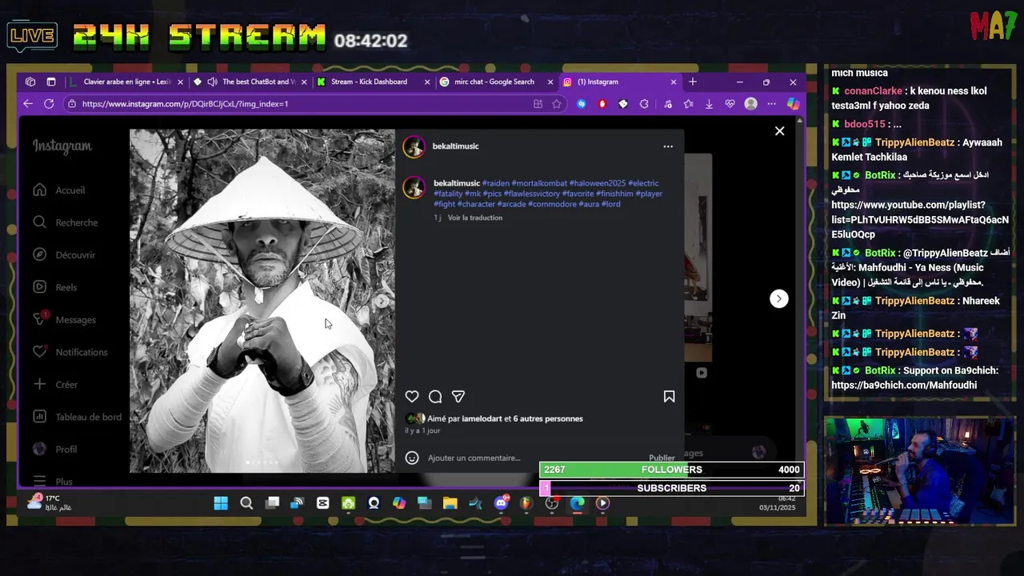Image resolution: width=1024 pixels, height=576 pixels.
Task: Open the emoji picker in comment box
Action: pos(412,458)
